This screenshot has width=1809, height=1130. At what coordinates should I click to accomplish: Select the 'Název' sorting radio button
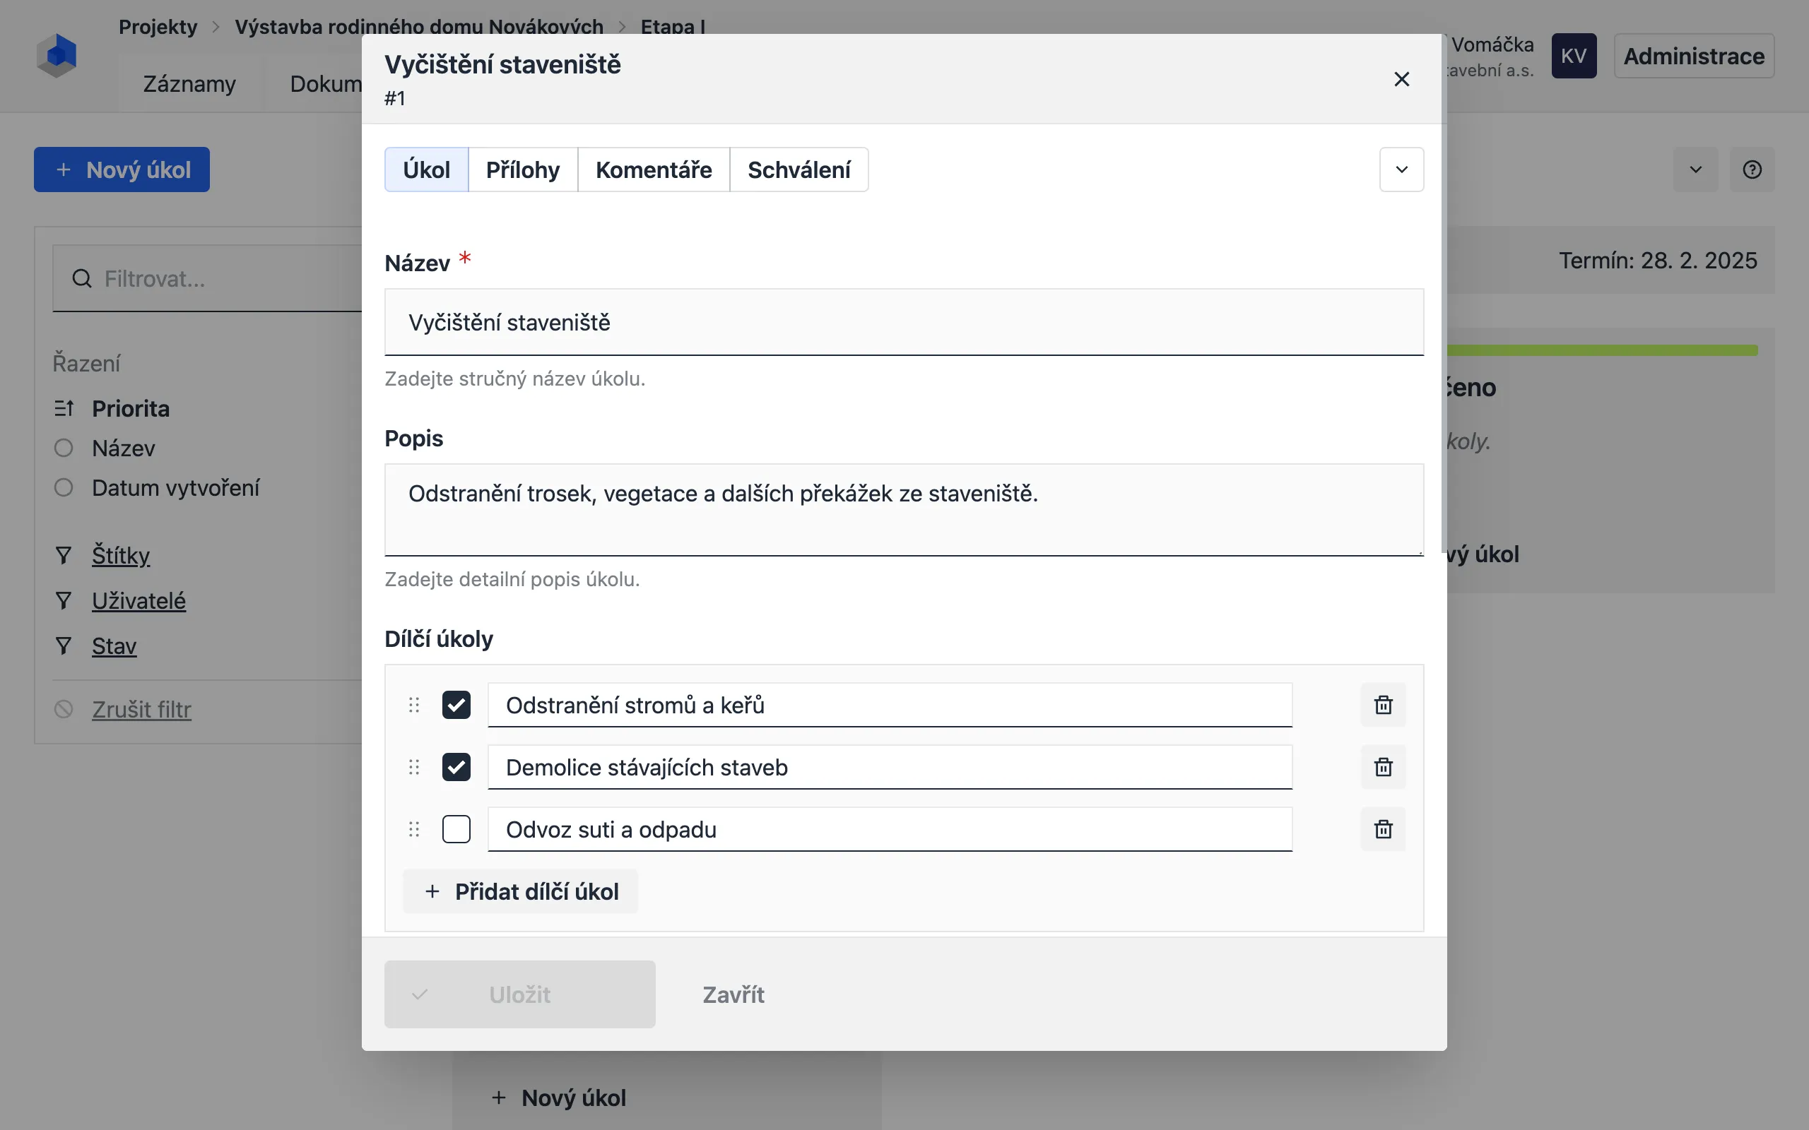[64, 448]
